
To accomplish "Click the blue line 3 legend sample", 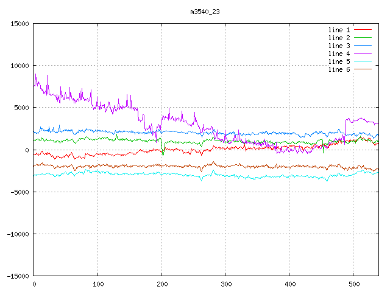I will coord(363,46).
